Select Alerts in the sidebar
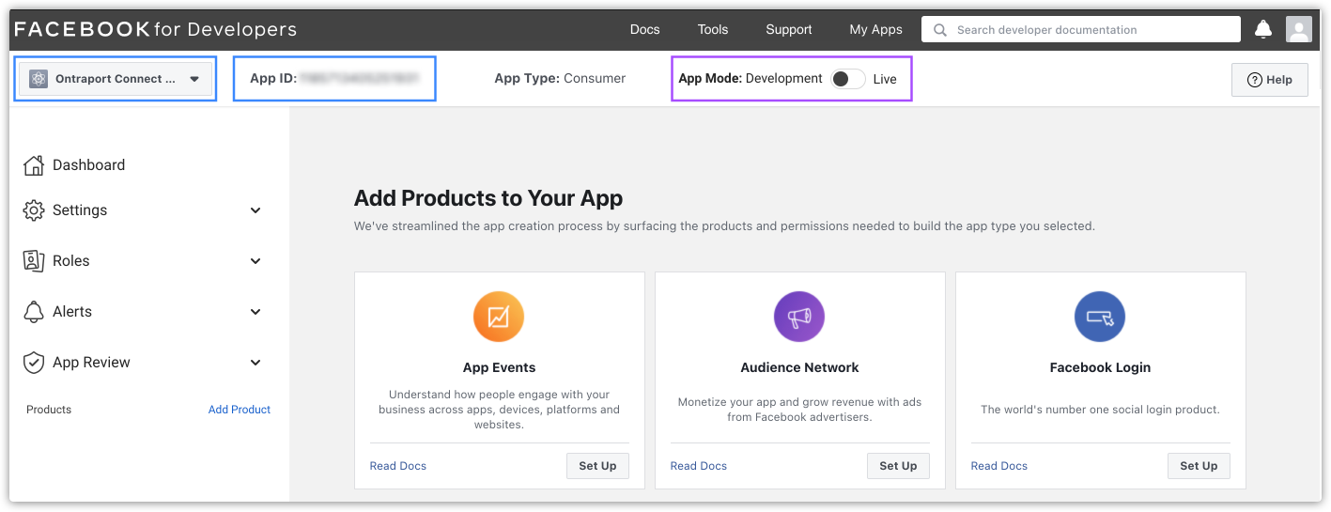The image size is (1331, 512). pyautogui.click(x=72, y=312)
